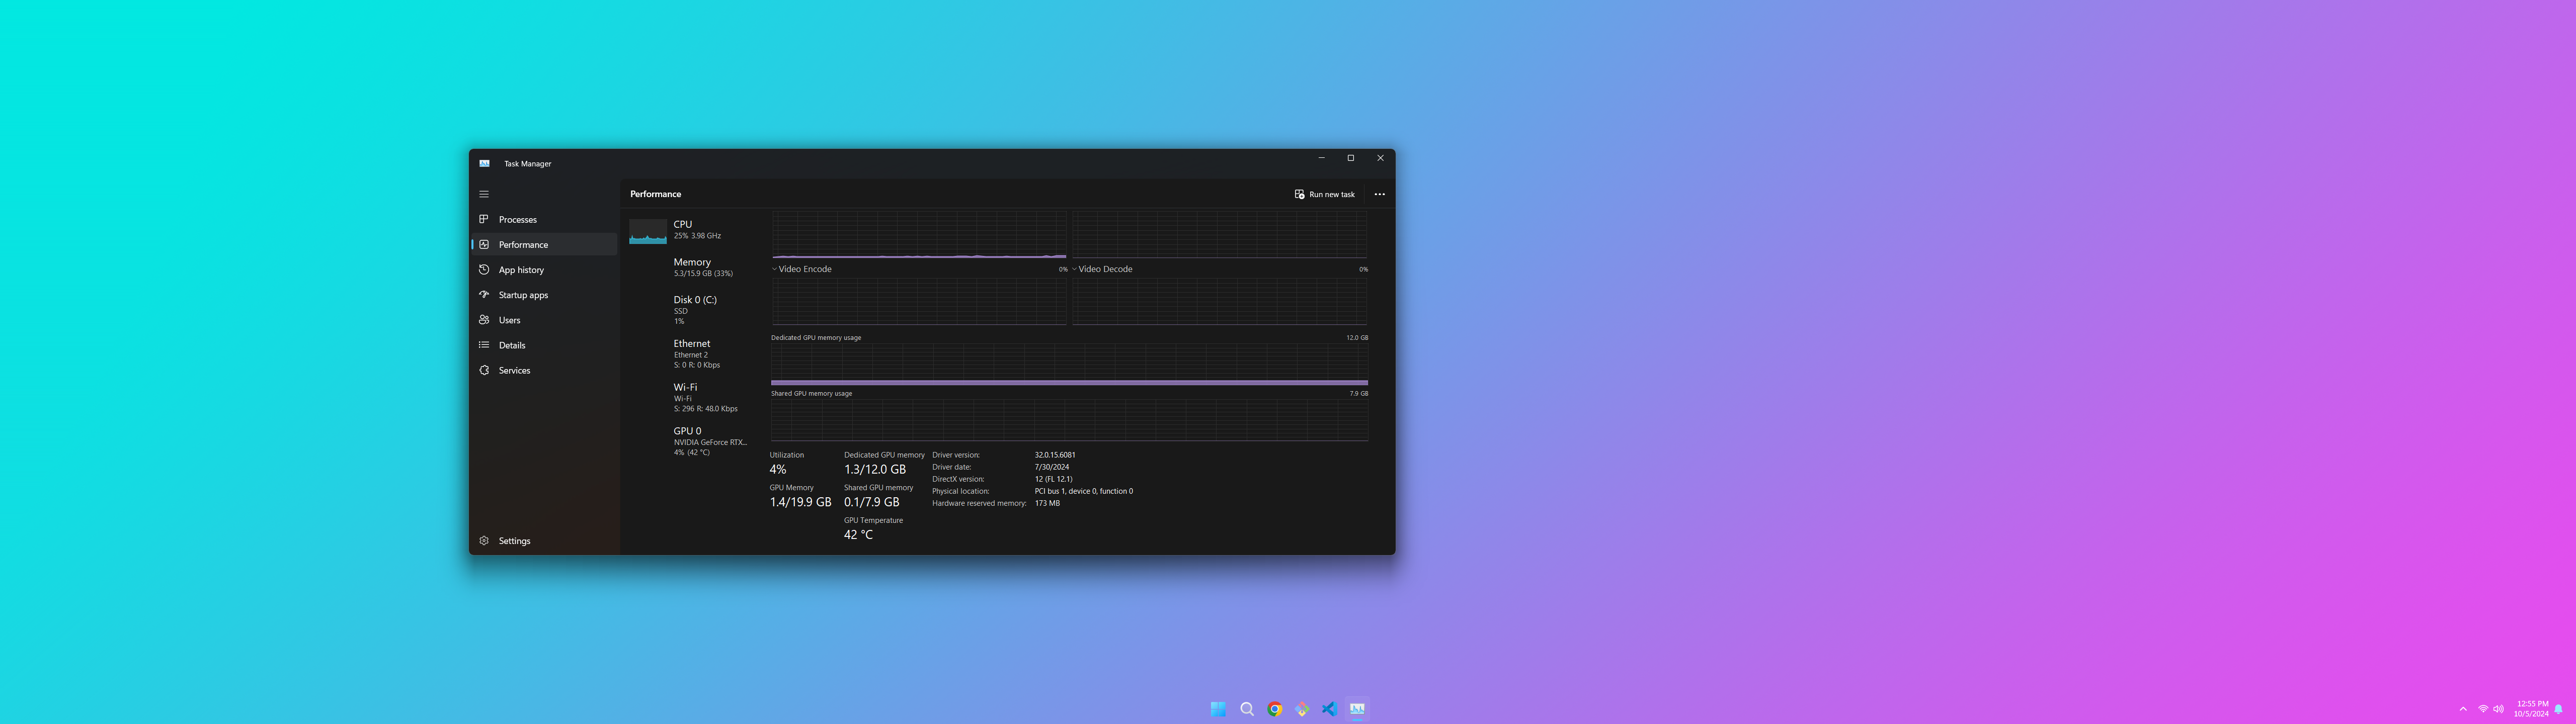
Task: Click the Details list icon
Action: [x=484, y=345]
